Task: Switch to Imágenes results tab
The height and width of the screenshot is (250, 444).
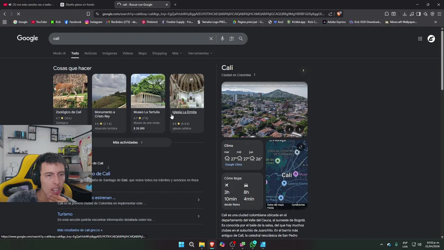Action: click(110, 53)
